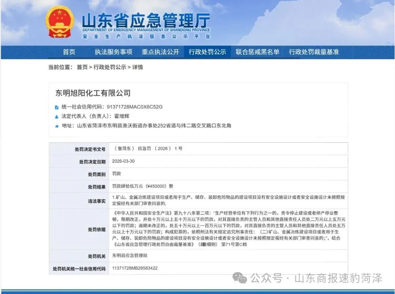
Task: Open the 联合惩戒黑名单 menu item
Action: point(257,52)
